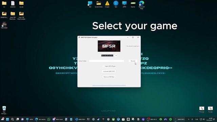Select the Recycle Bin on desktop
This screenshot has width=217, height=122.
4,110
